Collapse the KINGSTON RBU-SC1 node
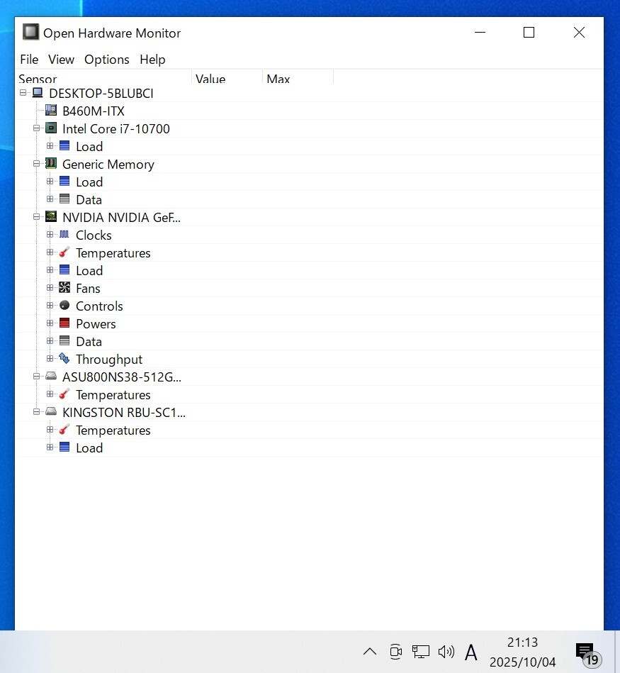 [36, 411]
